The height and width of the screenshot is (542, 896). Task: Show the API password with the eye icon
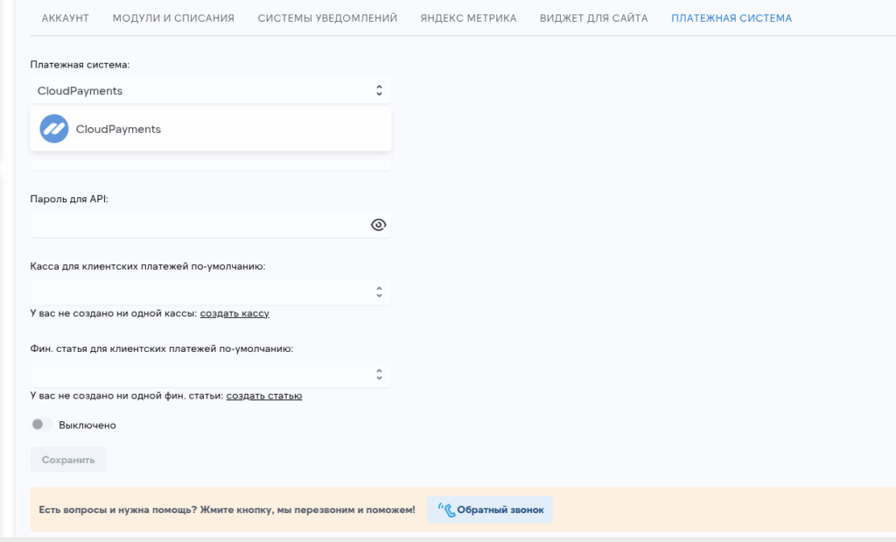click(x=378, y=225)
